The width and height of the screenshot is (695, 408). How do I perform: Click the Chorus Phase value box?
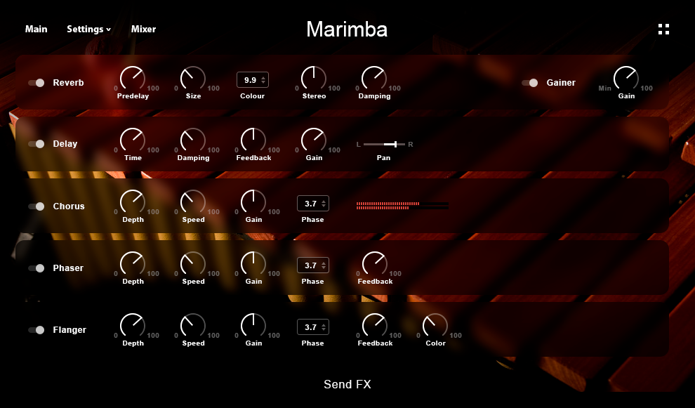pos(312,204)
